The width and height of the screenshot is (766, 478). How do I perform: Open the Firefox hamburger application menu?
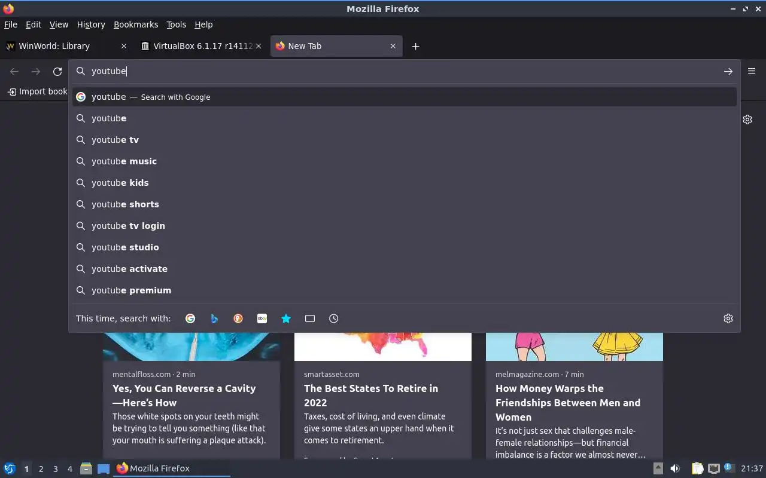pyautogui.click(x=752, y=71)
